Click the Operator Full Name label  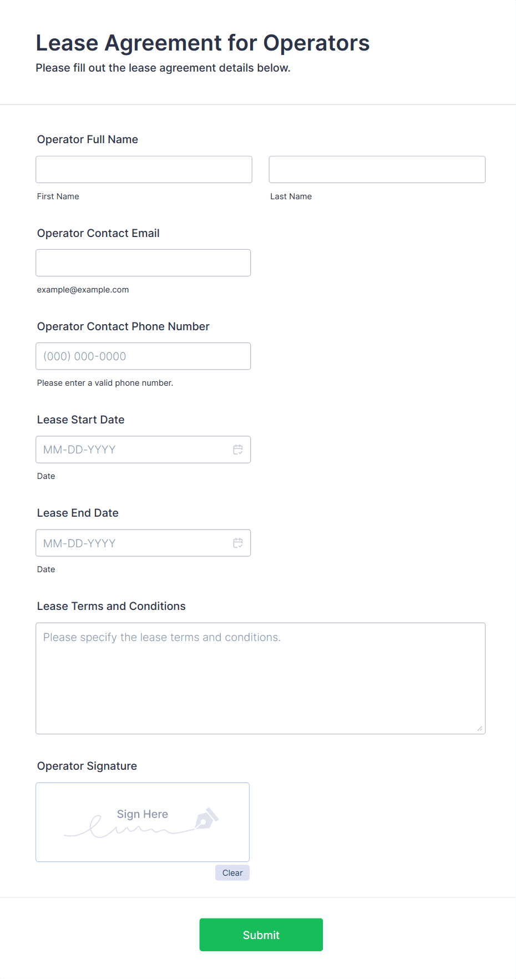pos(88,139)
